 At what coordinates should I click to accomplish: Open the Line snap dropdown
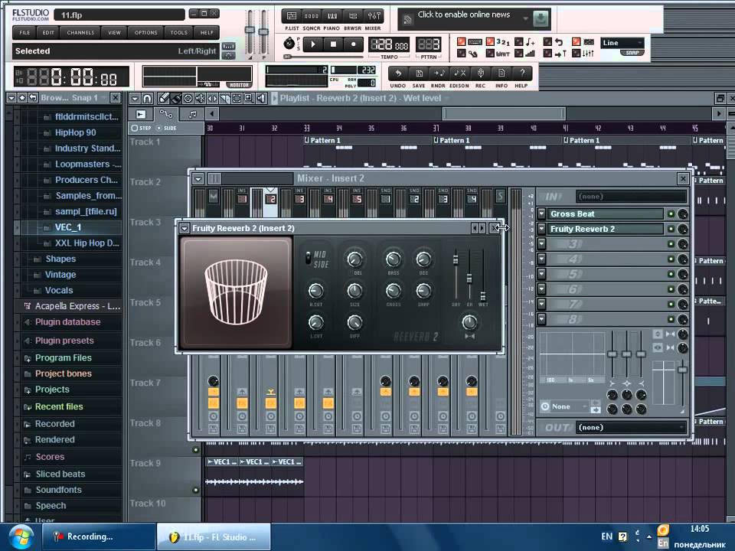click(622, 43)
